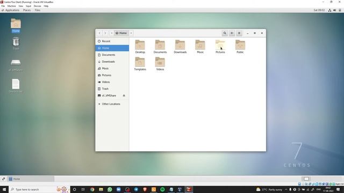Show hidden tray icons chevron
The height and width of the screenshot is (193, 344).
coord(286,189)
